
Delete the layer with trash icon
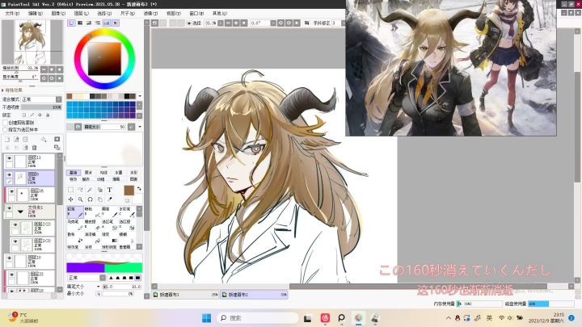point(34,147)
